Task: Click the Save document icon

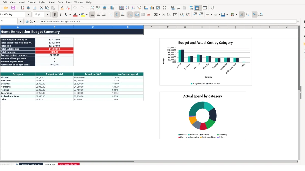Action: click(13, 8)
